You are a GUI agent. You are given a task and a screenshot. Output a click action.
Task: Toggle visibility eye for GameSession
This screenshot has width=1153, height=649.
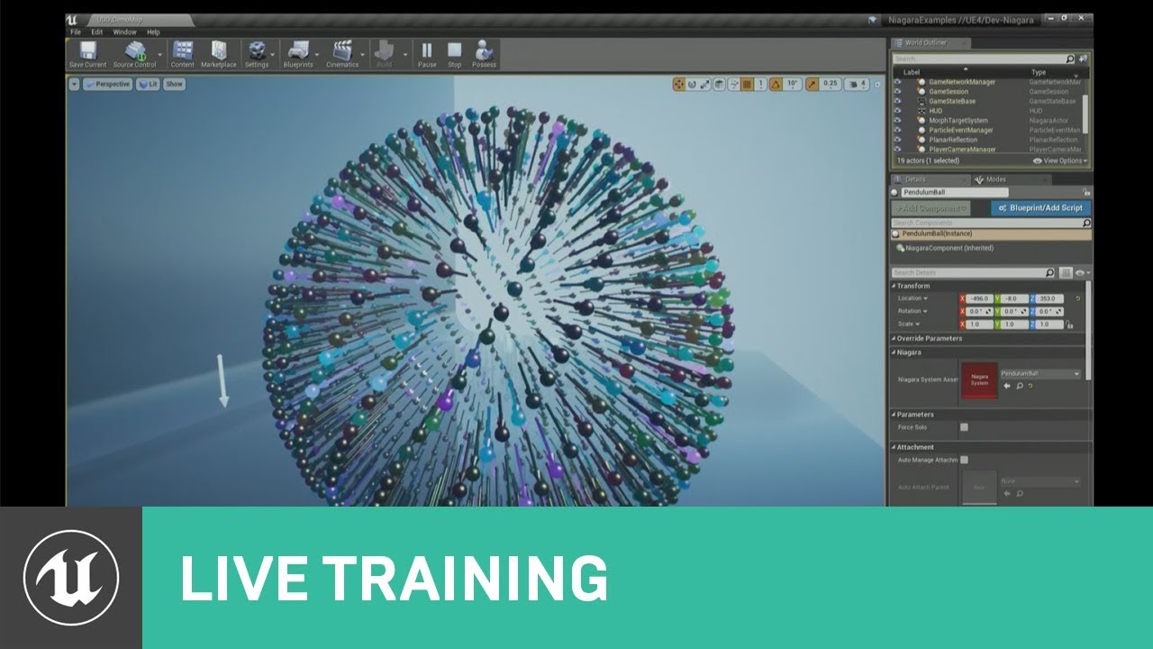[x=897, y=91]
